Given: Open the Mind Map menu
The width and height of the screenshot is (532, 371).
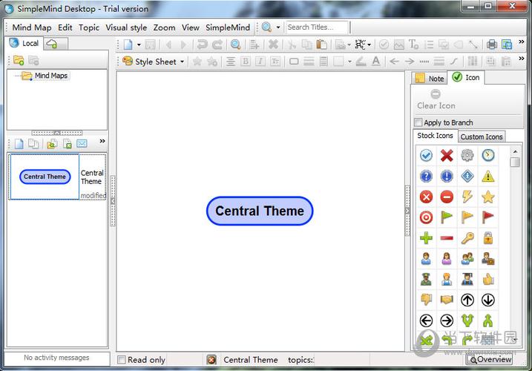Looking at the screenshot, I should click(32, 27).
